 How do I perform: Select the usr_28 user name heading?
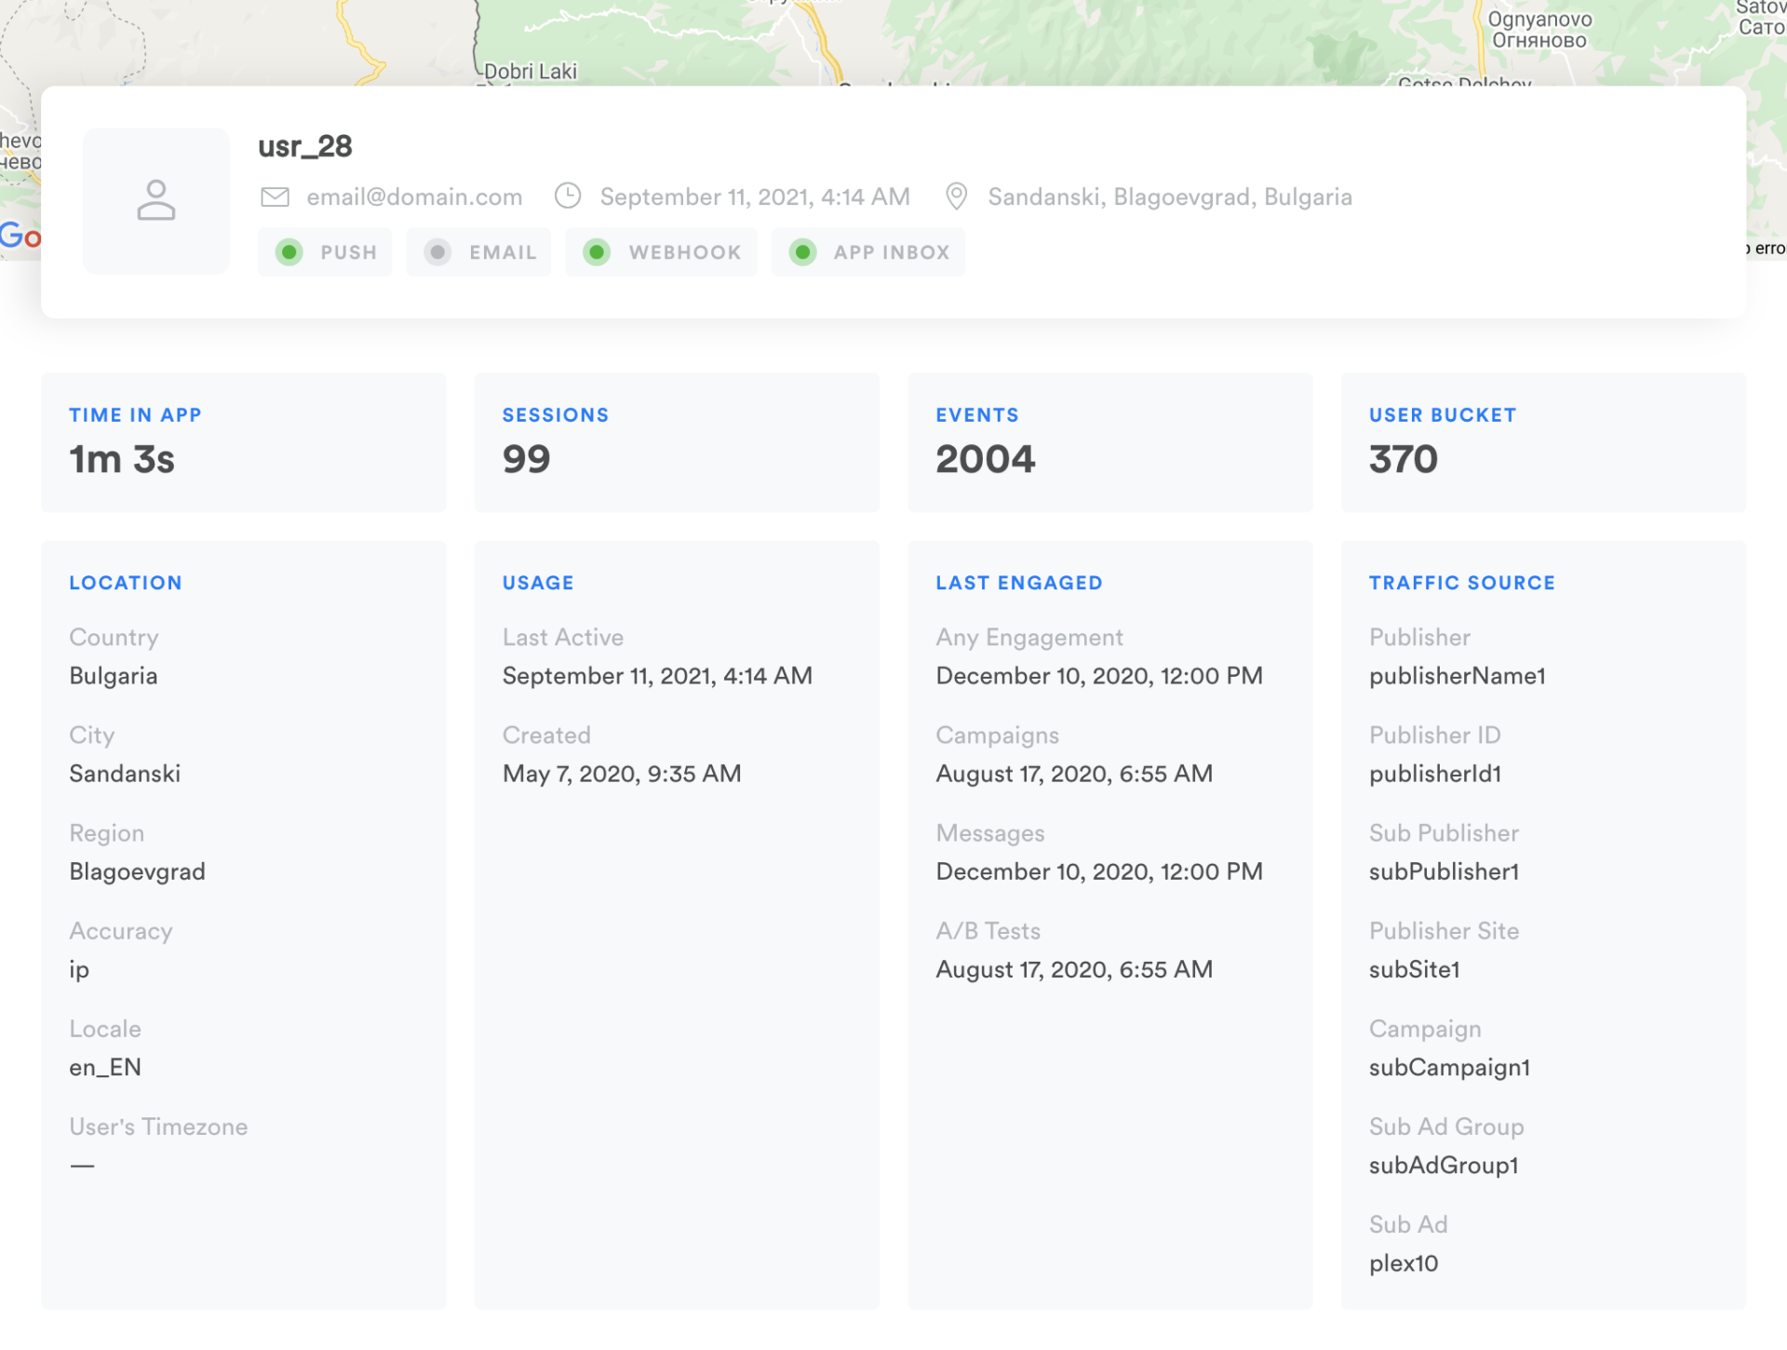(305, 146)
